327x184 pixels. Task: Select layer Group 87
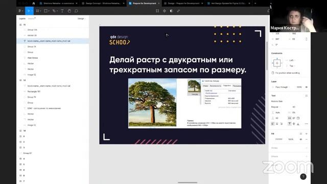[x=28, y=153]
